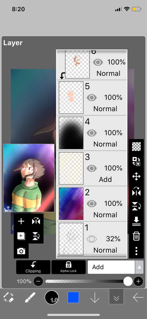Select the Move/Transform cross-arrows icon
147x319 pixels.
point(136,176)
